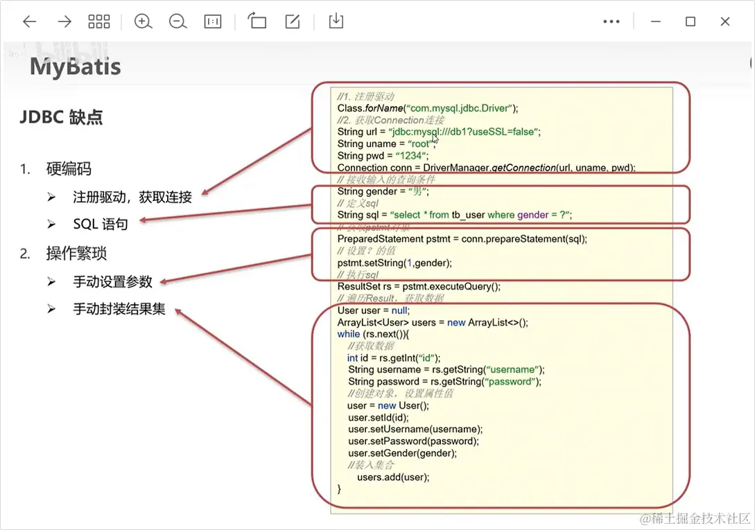Open the edit image tool
755x530 pixels.
(x=293, y=21)
